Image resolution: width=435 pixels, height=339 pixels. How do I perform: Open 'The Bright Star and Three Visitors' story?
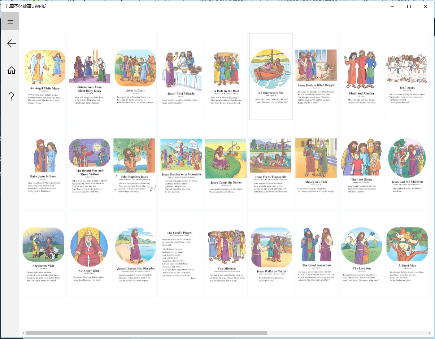coord(89,165)
